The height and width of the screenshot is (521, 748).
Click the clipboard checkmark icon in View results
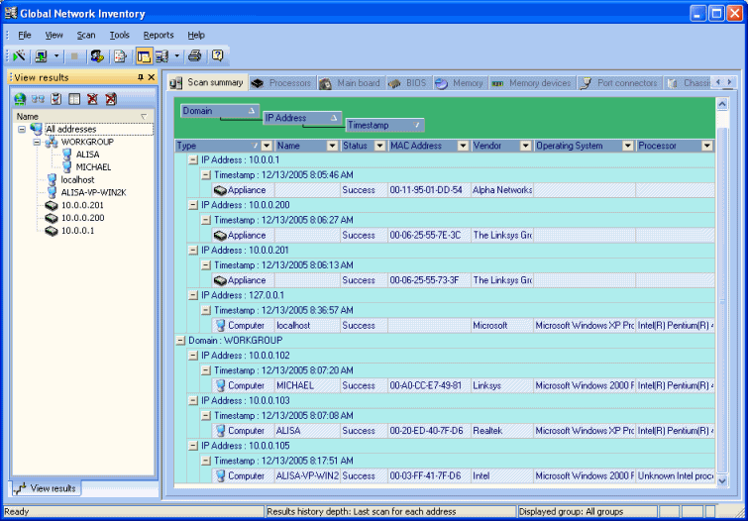(x=56, y=99)
